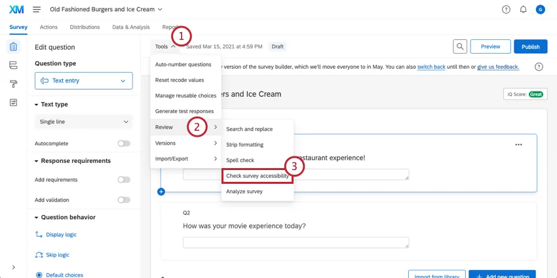Image resolution: width=557 pixels, height=278 pixels.
Task: Open the survey builder clipboard icon
Action: tap(13, 47)
